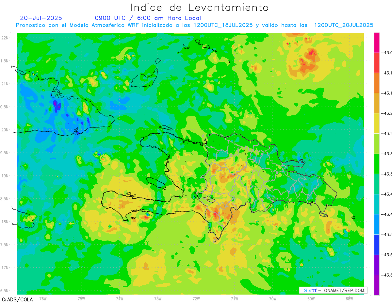Pick the cyan swatch in the color legend
Screen dimensions: 392x303
point(377,204)
